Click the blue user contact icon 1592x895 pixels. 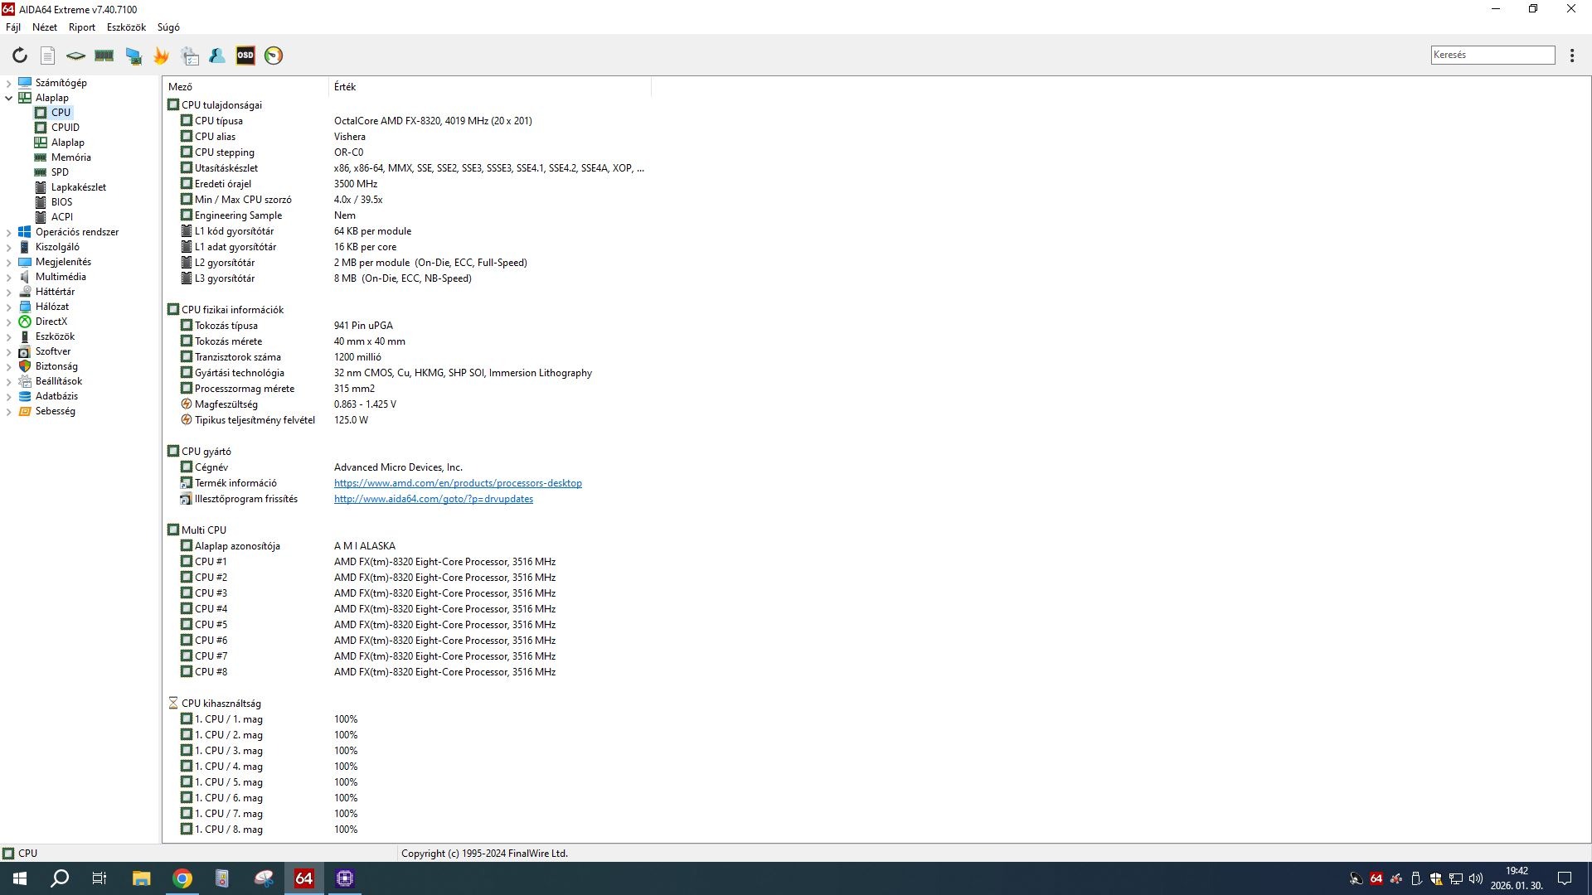coord(217,56)
